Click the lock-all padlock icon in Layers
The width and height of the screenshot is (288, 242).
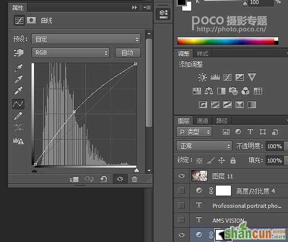click(233, 160)
